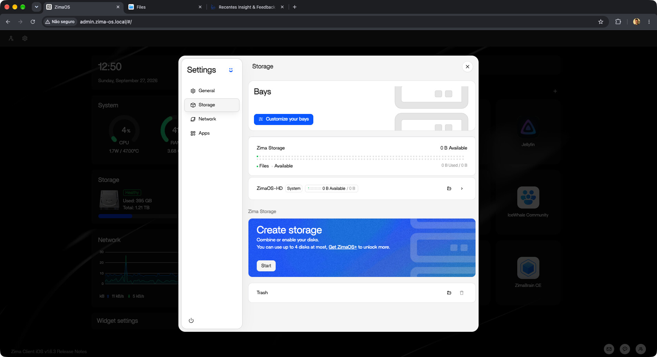
Task: Open the Chrome profile avatar
Action: pos(637,22)
